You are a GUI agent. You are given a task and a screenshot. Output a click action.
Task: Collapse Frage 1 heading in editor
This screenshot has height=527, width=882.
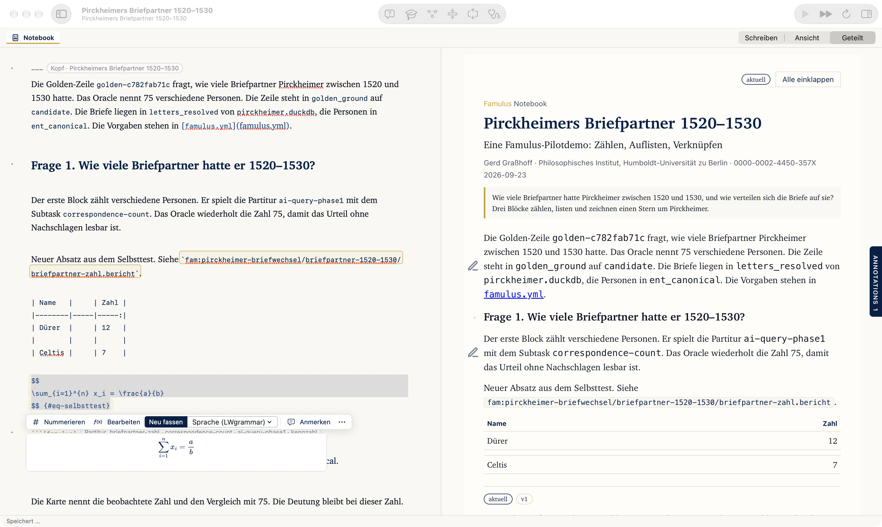click(x=12, y=165)
